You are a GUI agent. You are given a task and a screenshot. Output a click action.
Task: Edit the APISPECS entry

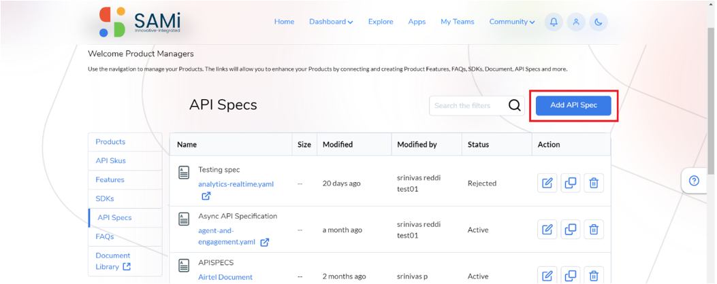point(547,276)
